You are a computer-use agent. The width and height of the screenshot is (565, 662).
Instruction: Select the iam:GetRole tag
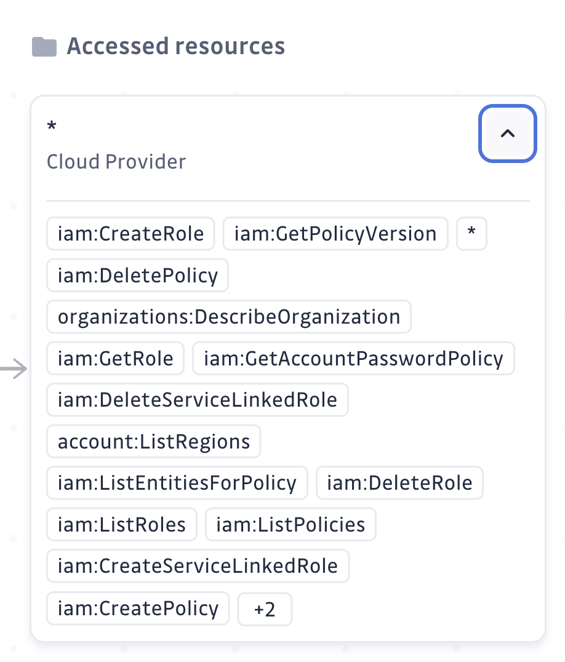[115, 358]
